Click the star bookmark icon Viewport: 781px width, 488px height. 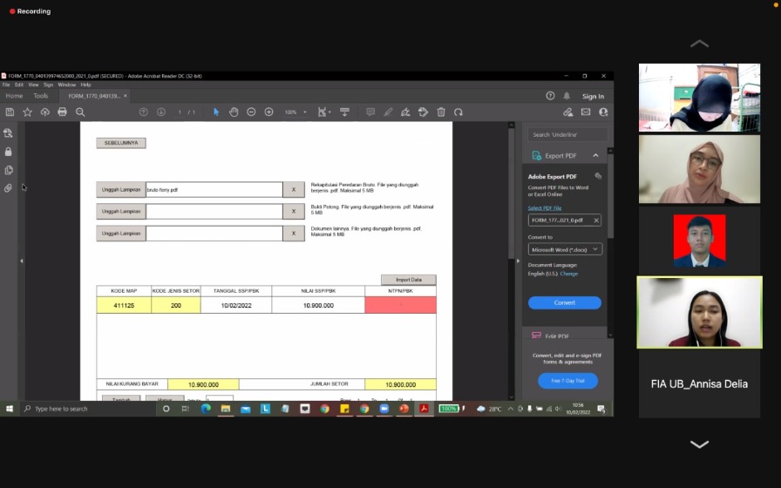(x=27, y=112)
